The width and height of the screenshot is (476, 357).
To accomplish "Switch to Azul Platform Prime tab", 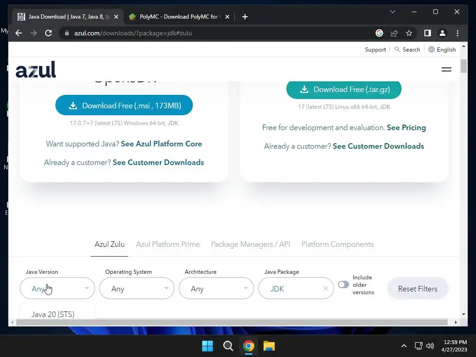I will (168, 245).
